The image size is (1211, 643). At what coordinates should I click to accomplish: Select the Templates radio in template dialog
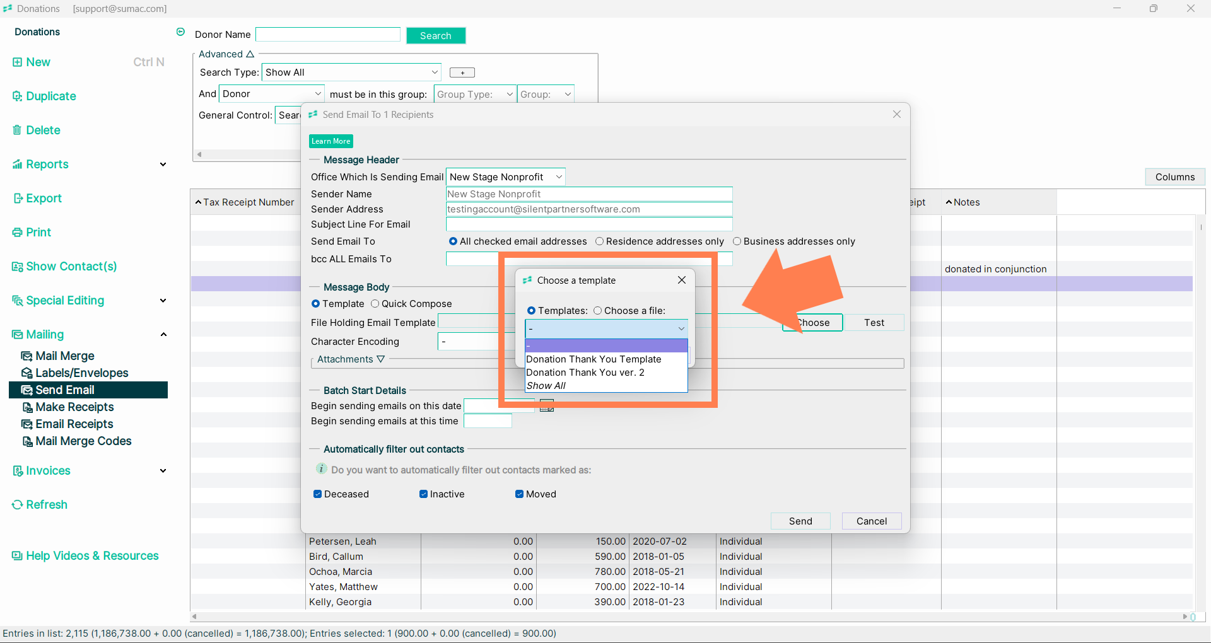pyautogui.click(x=531, y=311)
